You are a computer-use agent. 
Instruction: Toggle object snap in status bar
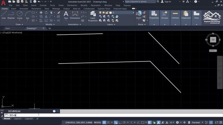(x=143, y=123)
